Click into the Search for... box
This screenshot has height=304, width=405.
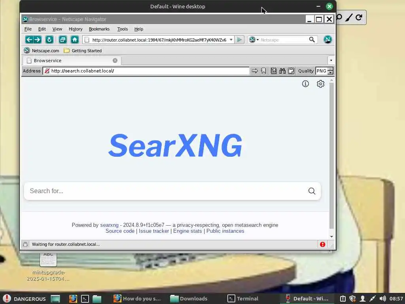pos(167,191)
